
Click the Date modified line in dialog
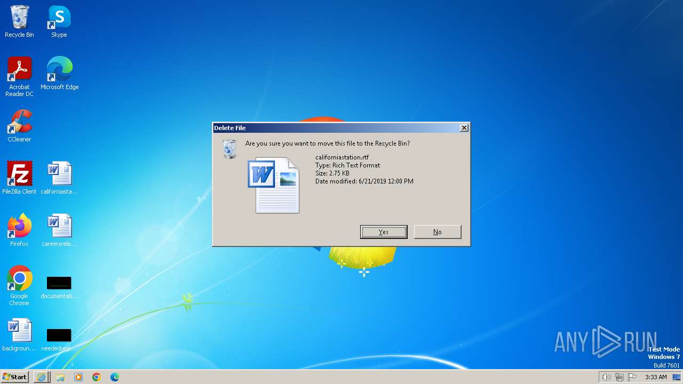click(x=364, y=181)
